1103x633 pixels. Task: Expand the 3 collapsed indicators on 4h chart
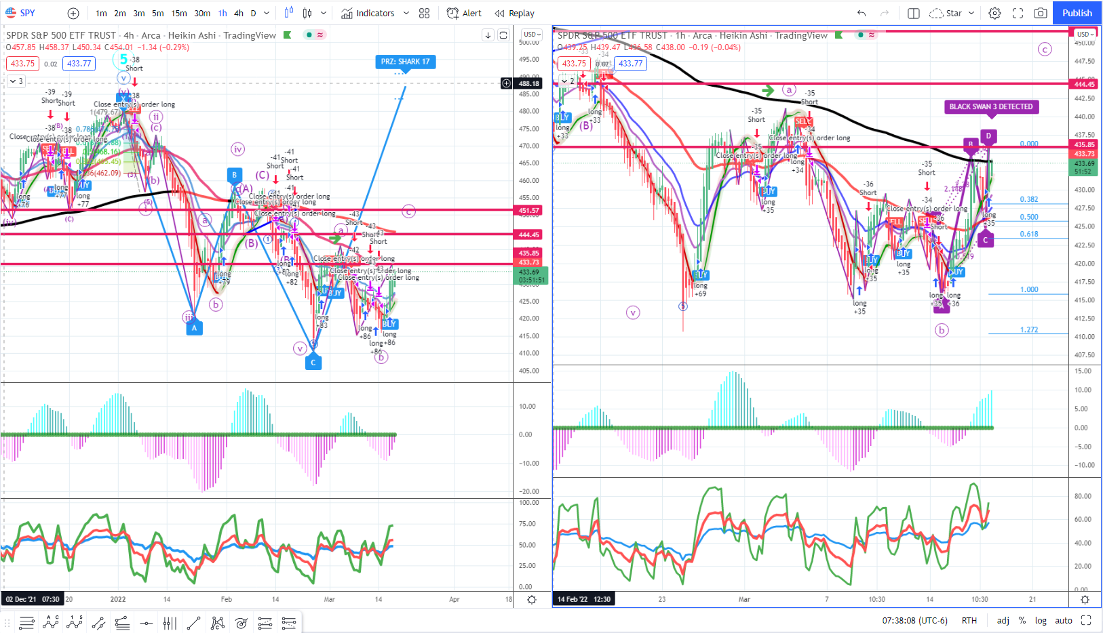point(16,81)
